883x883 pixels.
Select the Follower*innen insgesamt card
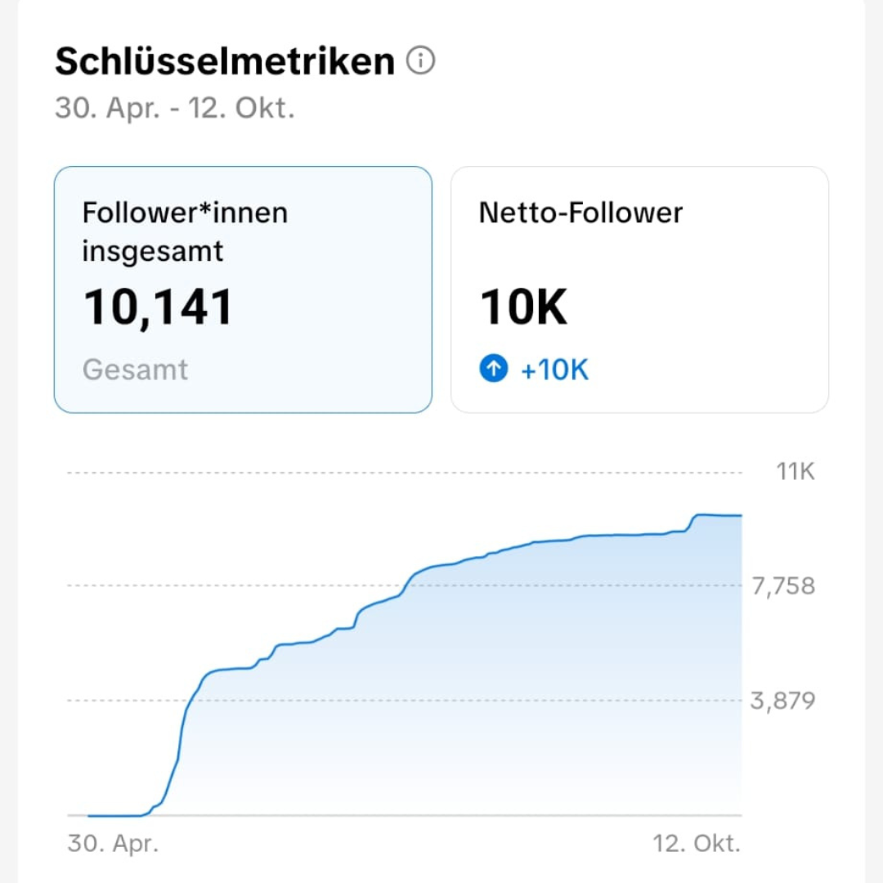click(x=243, y=289)
